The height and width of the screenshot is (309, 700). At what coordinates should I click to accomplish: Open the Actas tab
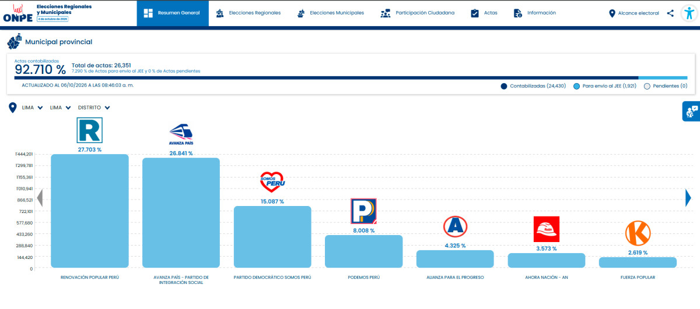(484, 13)
